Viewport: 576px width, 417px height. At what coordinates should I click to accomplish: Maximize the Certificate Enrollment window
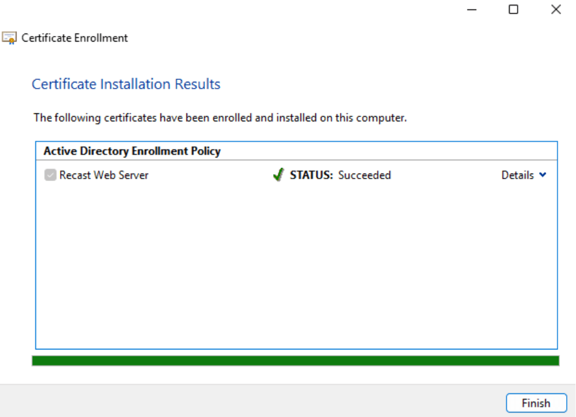513,10
